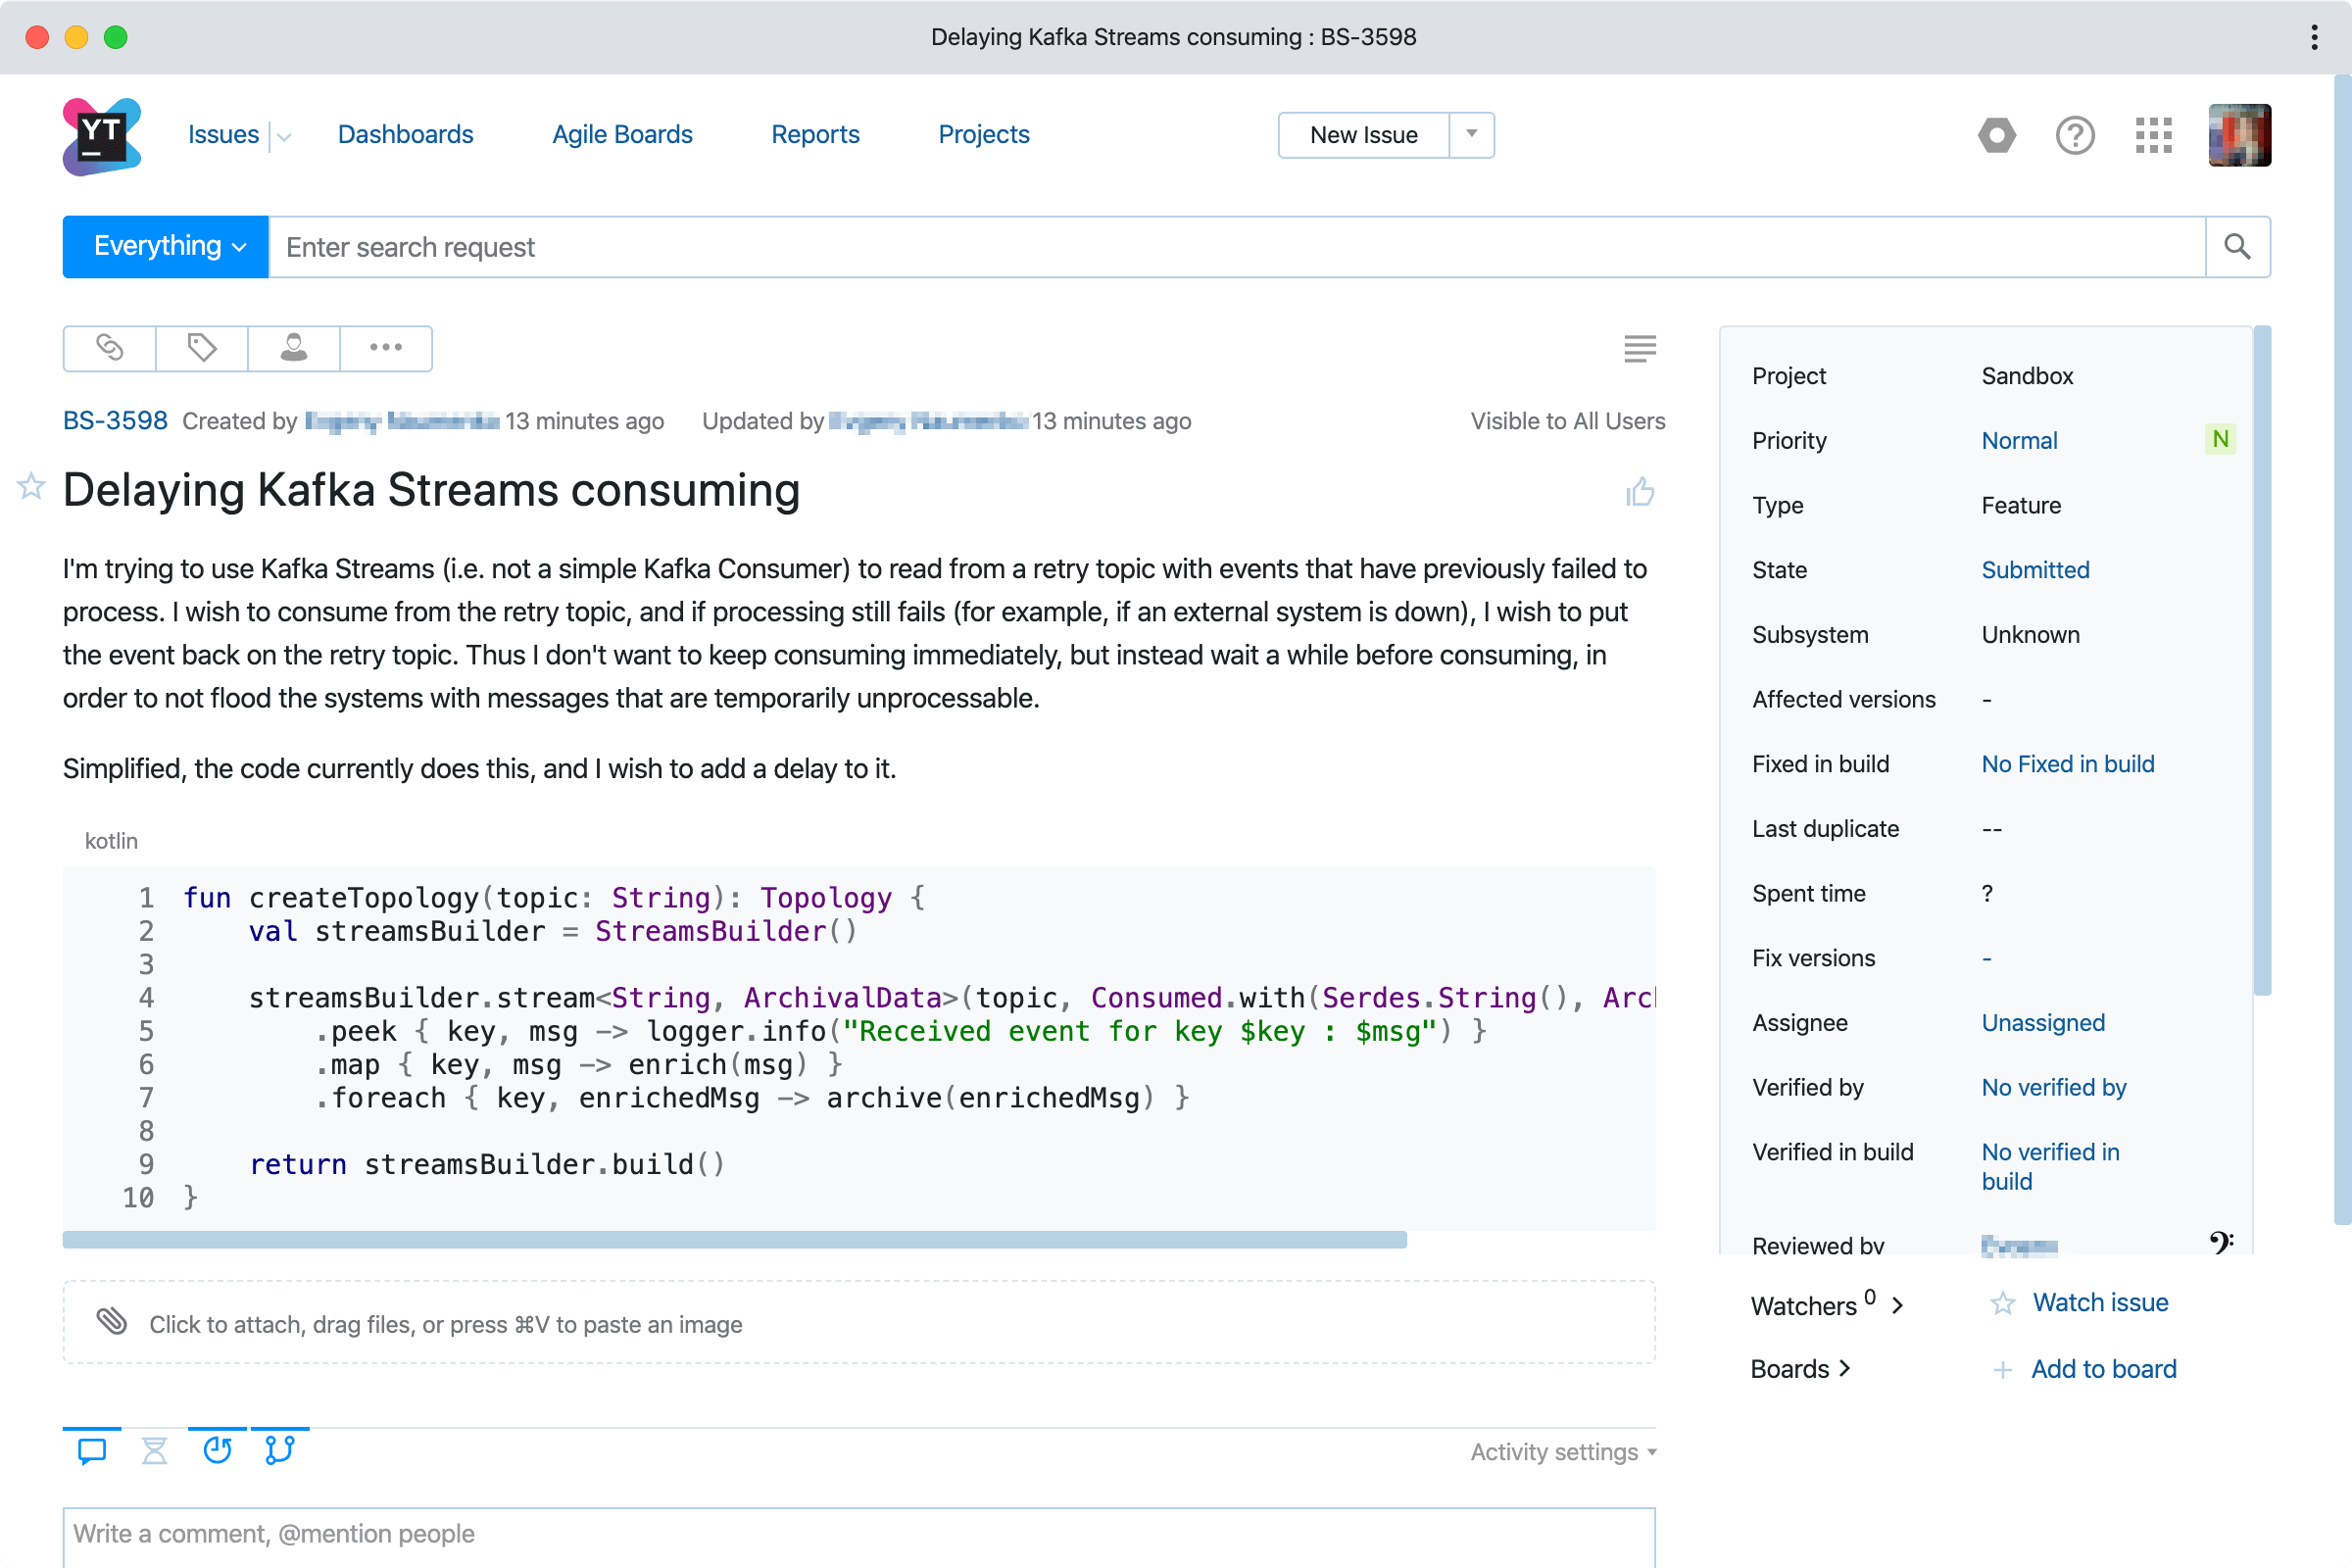This screenshot has height=1568, width=2352.
Task: Click the Watch issue star icon
Action: pos(2002,1303)
